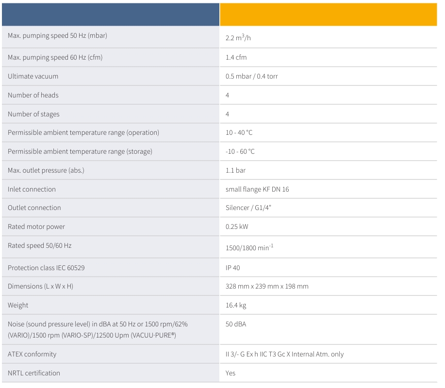Click the 'Number of heads' label
The image size is (445, 388).
coord(33,95)
